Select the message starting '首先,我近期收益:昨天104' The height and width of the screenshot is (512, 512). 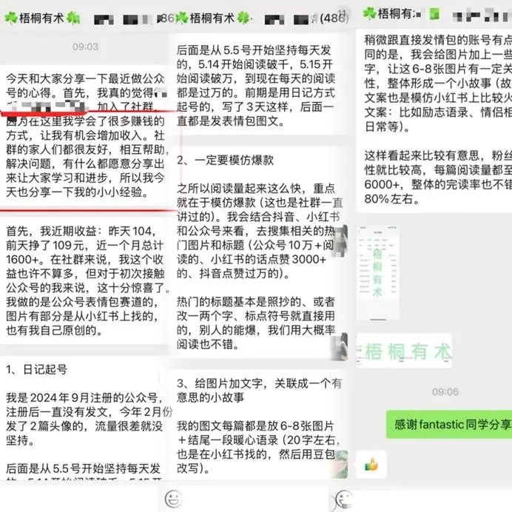pyautogui.click(x=87, y=281)
